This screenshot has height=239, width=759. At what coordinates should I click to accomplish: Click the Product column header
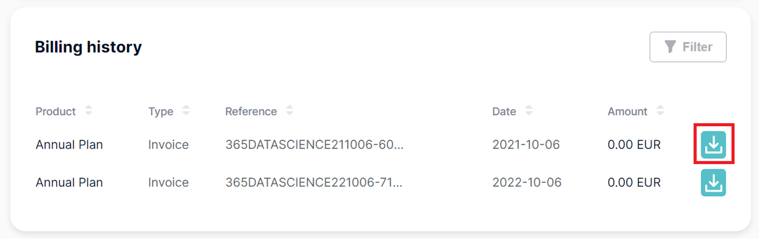point(56,111)
